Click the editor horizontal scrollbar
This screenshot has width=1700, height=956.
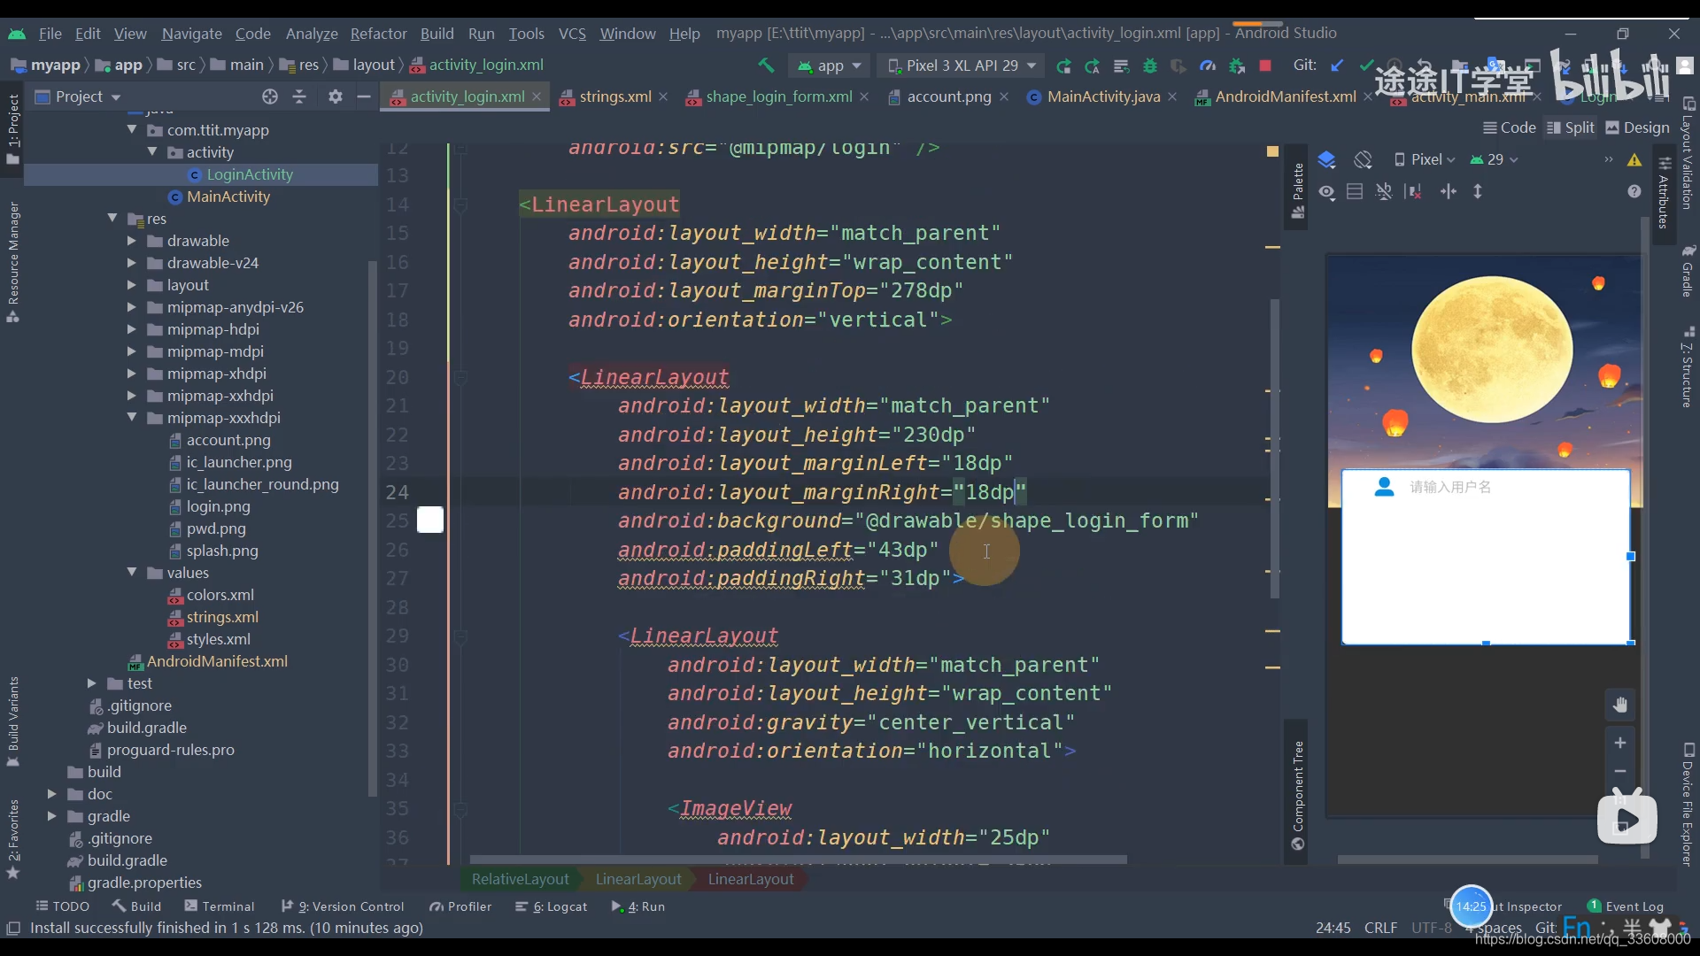coord(797,860)
